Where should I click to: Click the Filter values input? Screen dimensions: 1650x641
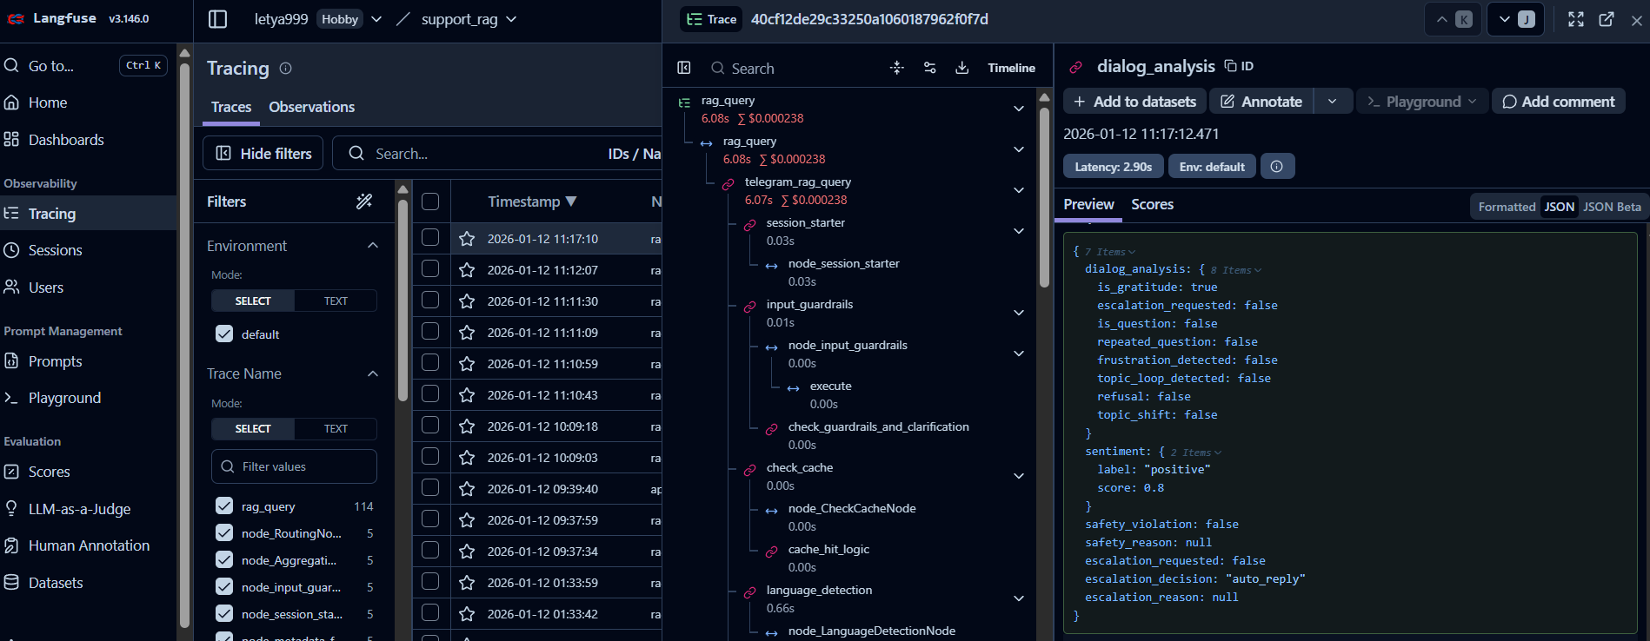(x=294, y=466)
